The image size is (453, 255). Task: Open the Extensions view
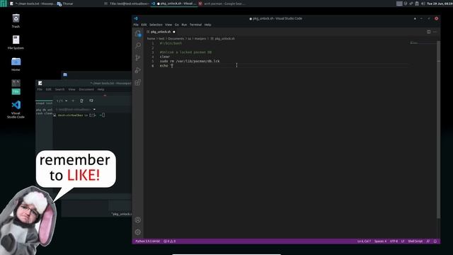click(138, 82)
